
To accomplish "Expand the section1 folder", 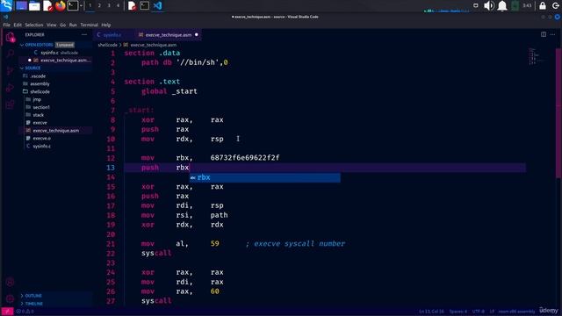I will (41, 107).
